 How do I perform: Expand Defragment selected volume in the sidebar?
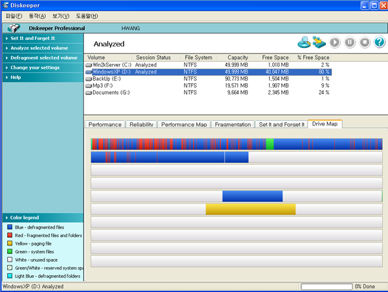[43, 58]
